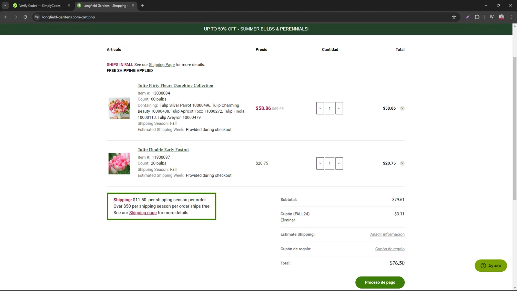This screenshot has height=291, width=517.
Task: Open the Ayuda help widget
Action: pos(491,266)
